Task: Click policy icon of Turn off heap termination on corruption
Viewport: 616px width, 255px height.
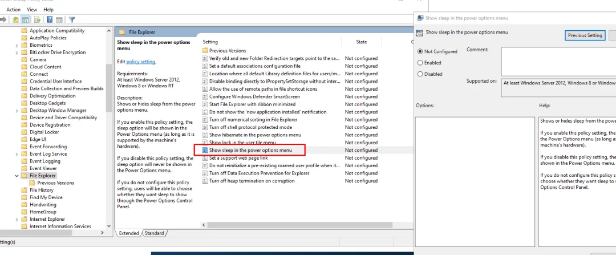Action: click(205, 181)
